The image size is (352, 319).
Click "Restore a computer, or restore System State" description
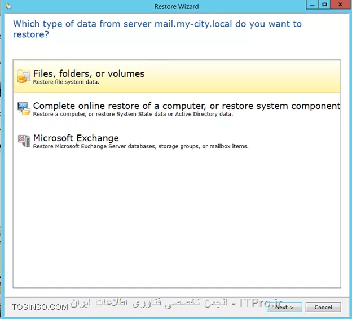coord(133,114)
